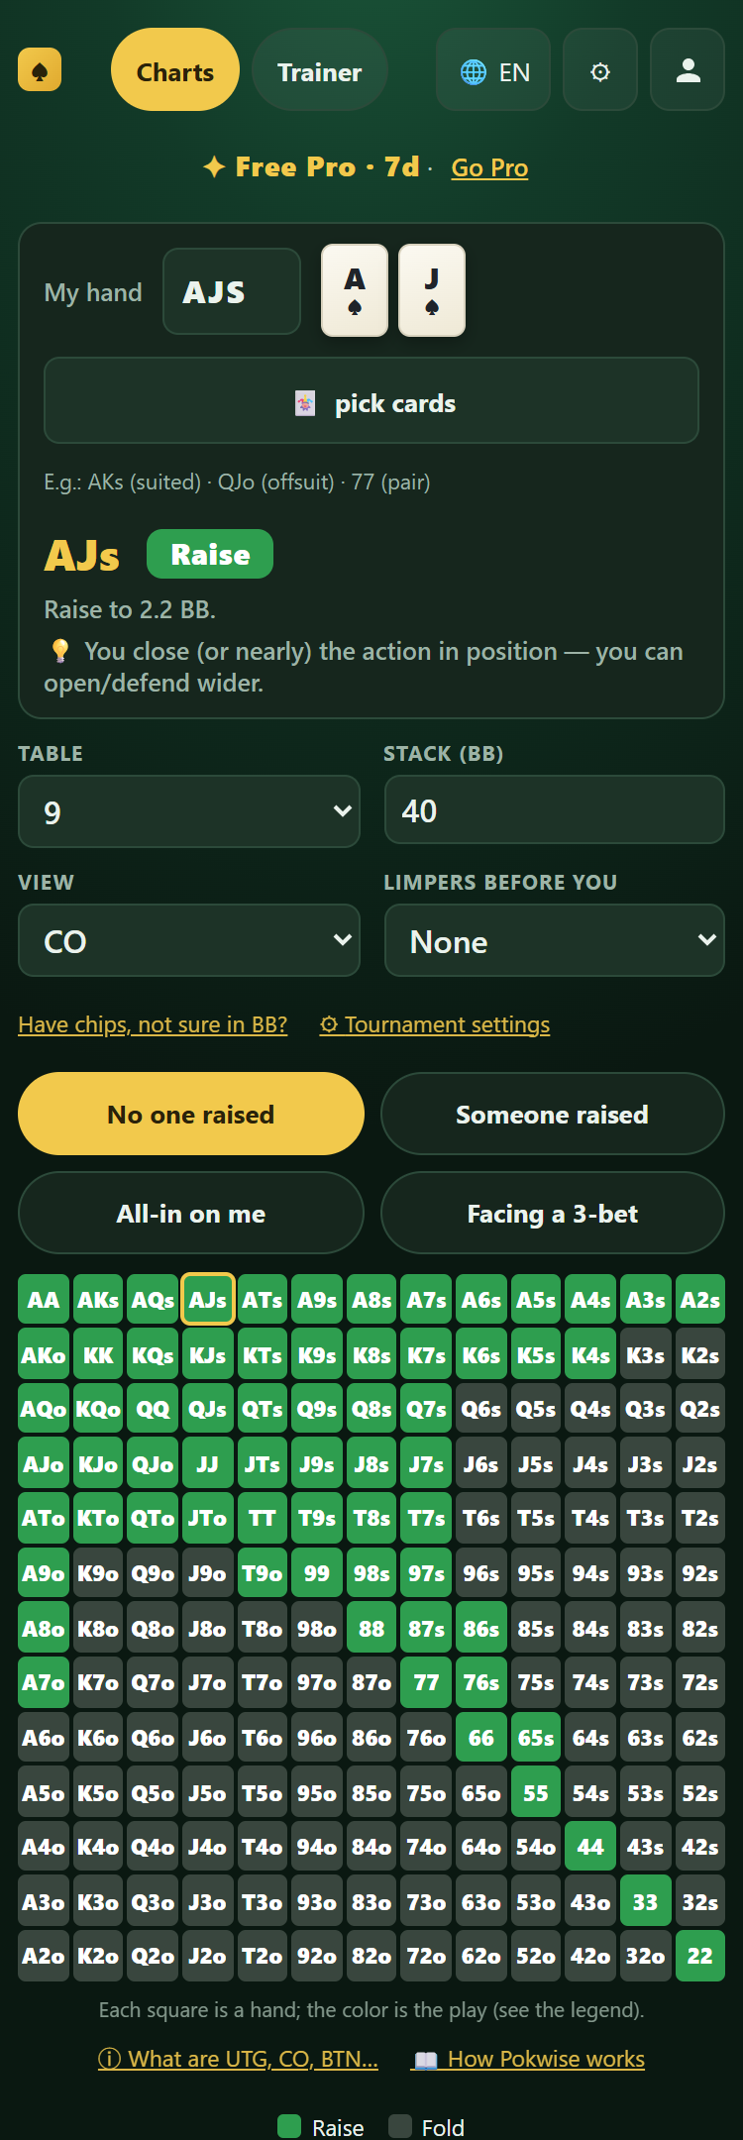Select the 76s hand cell
The width and height of the screenshot is (743, 2140).
481,1682
